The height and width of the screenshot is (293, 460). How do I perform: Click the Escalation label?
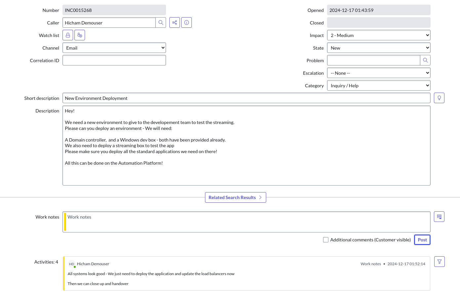click(x=313, y=73)
